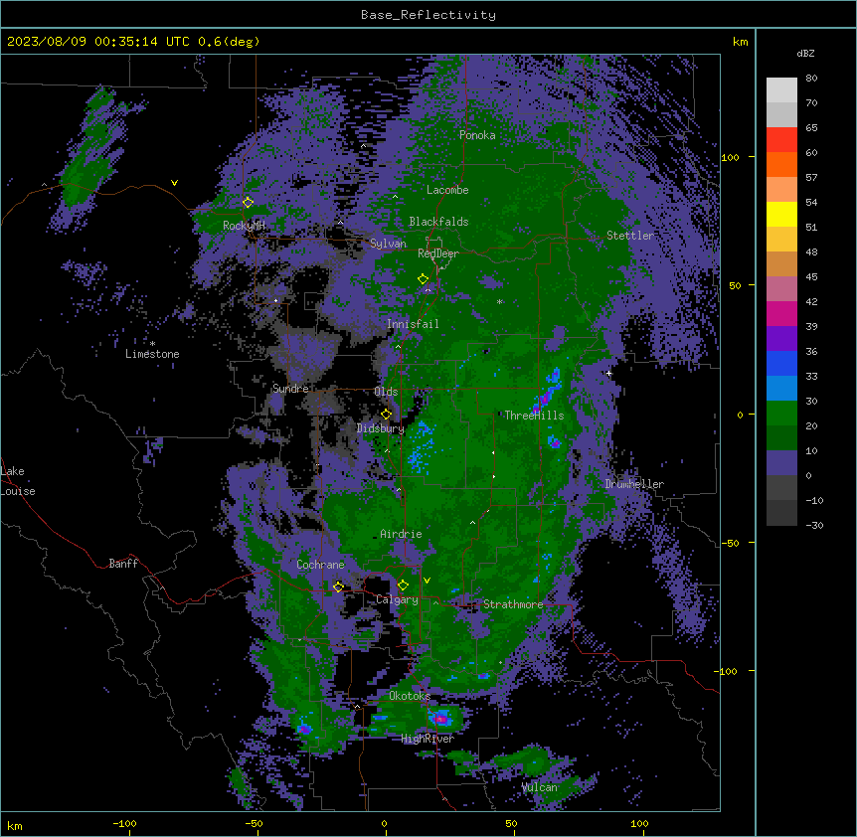Click the blue 36 dBZ legend swatch
Screen dimensions: 857x837
coord(781,363)
